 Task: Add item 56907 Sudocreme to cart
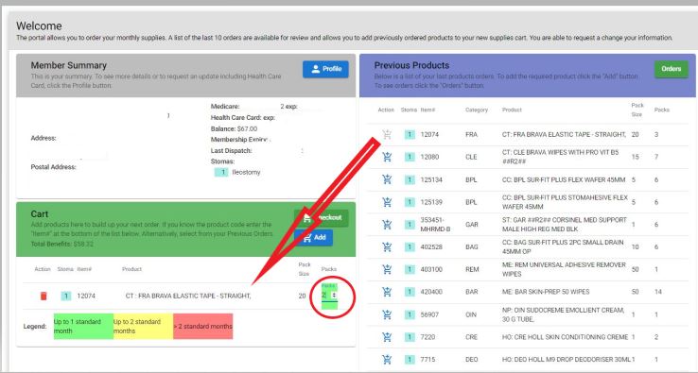pos(387,314)
